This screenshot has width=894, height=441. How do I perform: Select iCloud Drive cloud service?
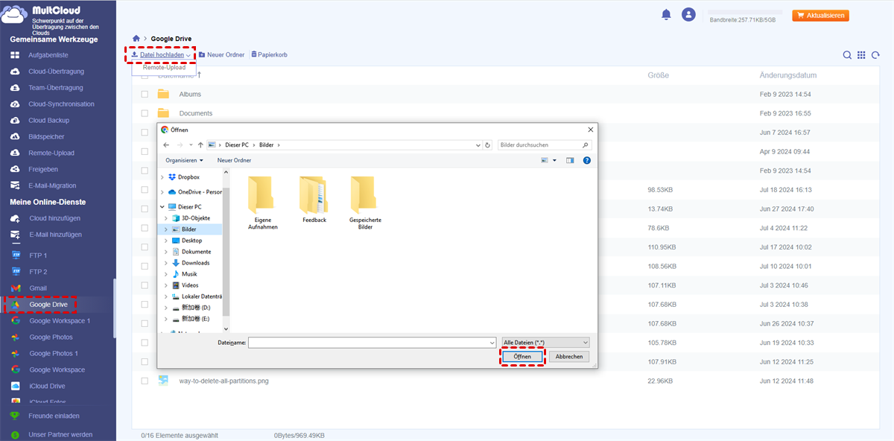(x=47, y=386)
